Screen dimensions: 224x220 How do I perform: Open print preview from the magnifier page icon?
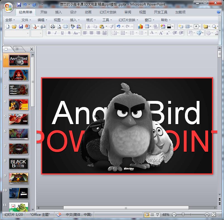click(x=59, y=26)
